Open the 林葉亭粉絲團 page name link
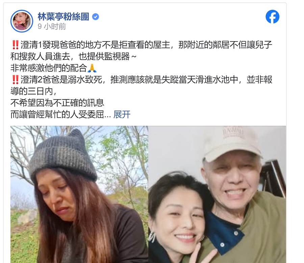The height and width of the screenshot is (263, 304). point(64,17)
